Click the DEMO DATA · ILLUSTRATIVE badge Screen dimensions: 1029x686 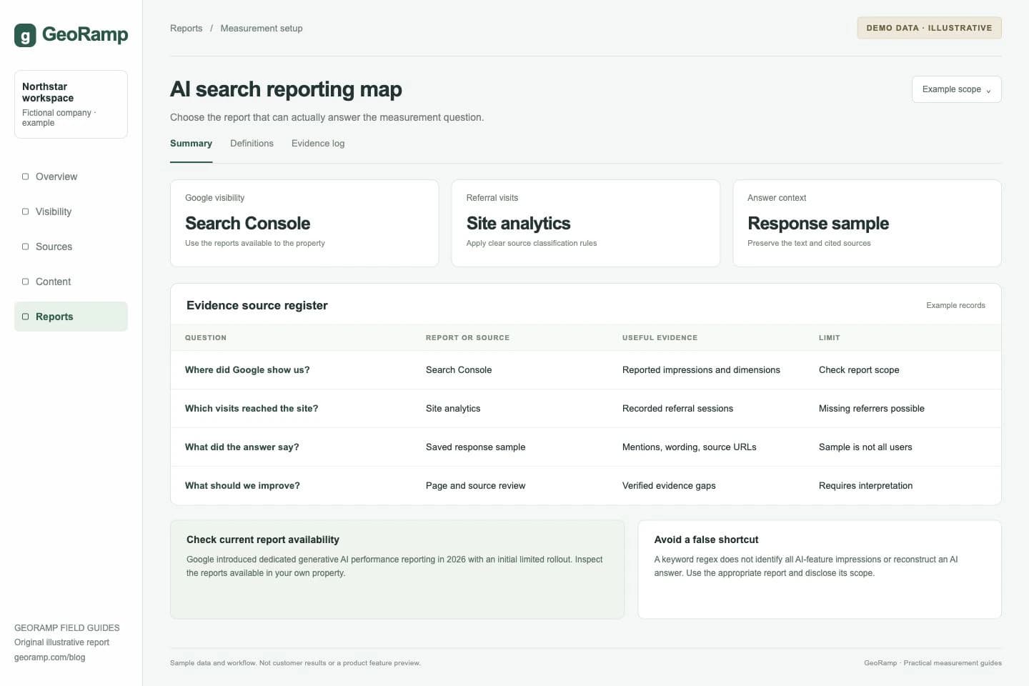point(929,28)
